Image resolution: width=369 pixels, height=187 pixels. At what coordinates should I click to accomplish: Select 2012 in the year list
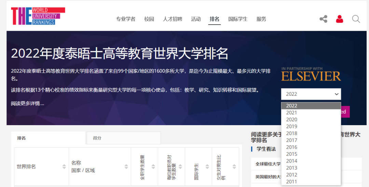(x=311, y=175)
